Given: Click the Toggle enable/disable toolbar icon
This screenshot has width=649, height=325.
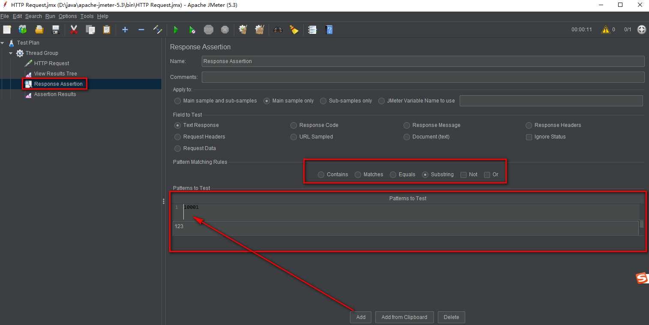Looking at the screenshot, I should click(158, 30).
